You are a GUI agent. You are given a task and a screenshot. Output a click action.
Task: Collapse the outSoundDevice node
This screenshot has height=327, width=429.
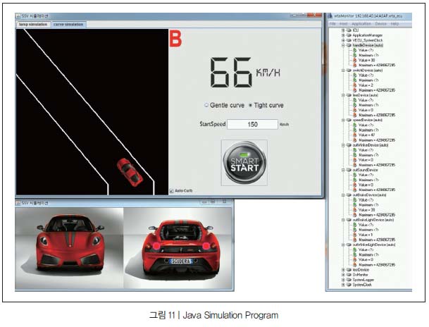343,170
